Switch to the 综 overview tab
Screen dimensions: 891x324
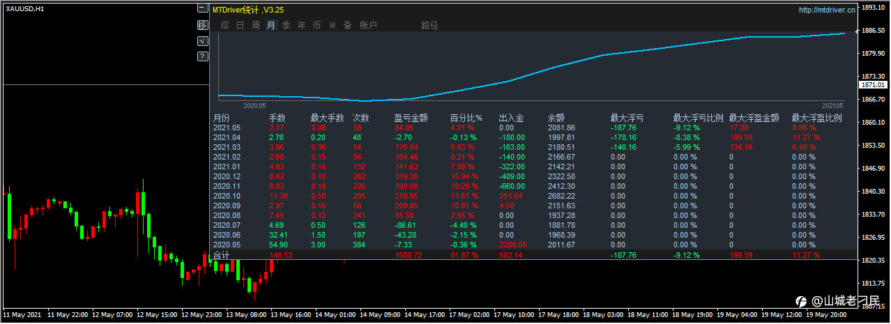pyautogui.click(x=224, y=25)
